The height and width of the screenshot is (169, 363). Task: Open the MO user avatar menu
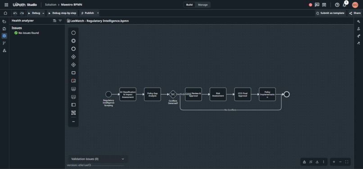coord(355,5)
